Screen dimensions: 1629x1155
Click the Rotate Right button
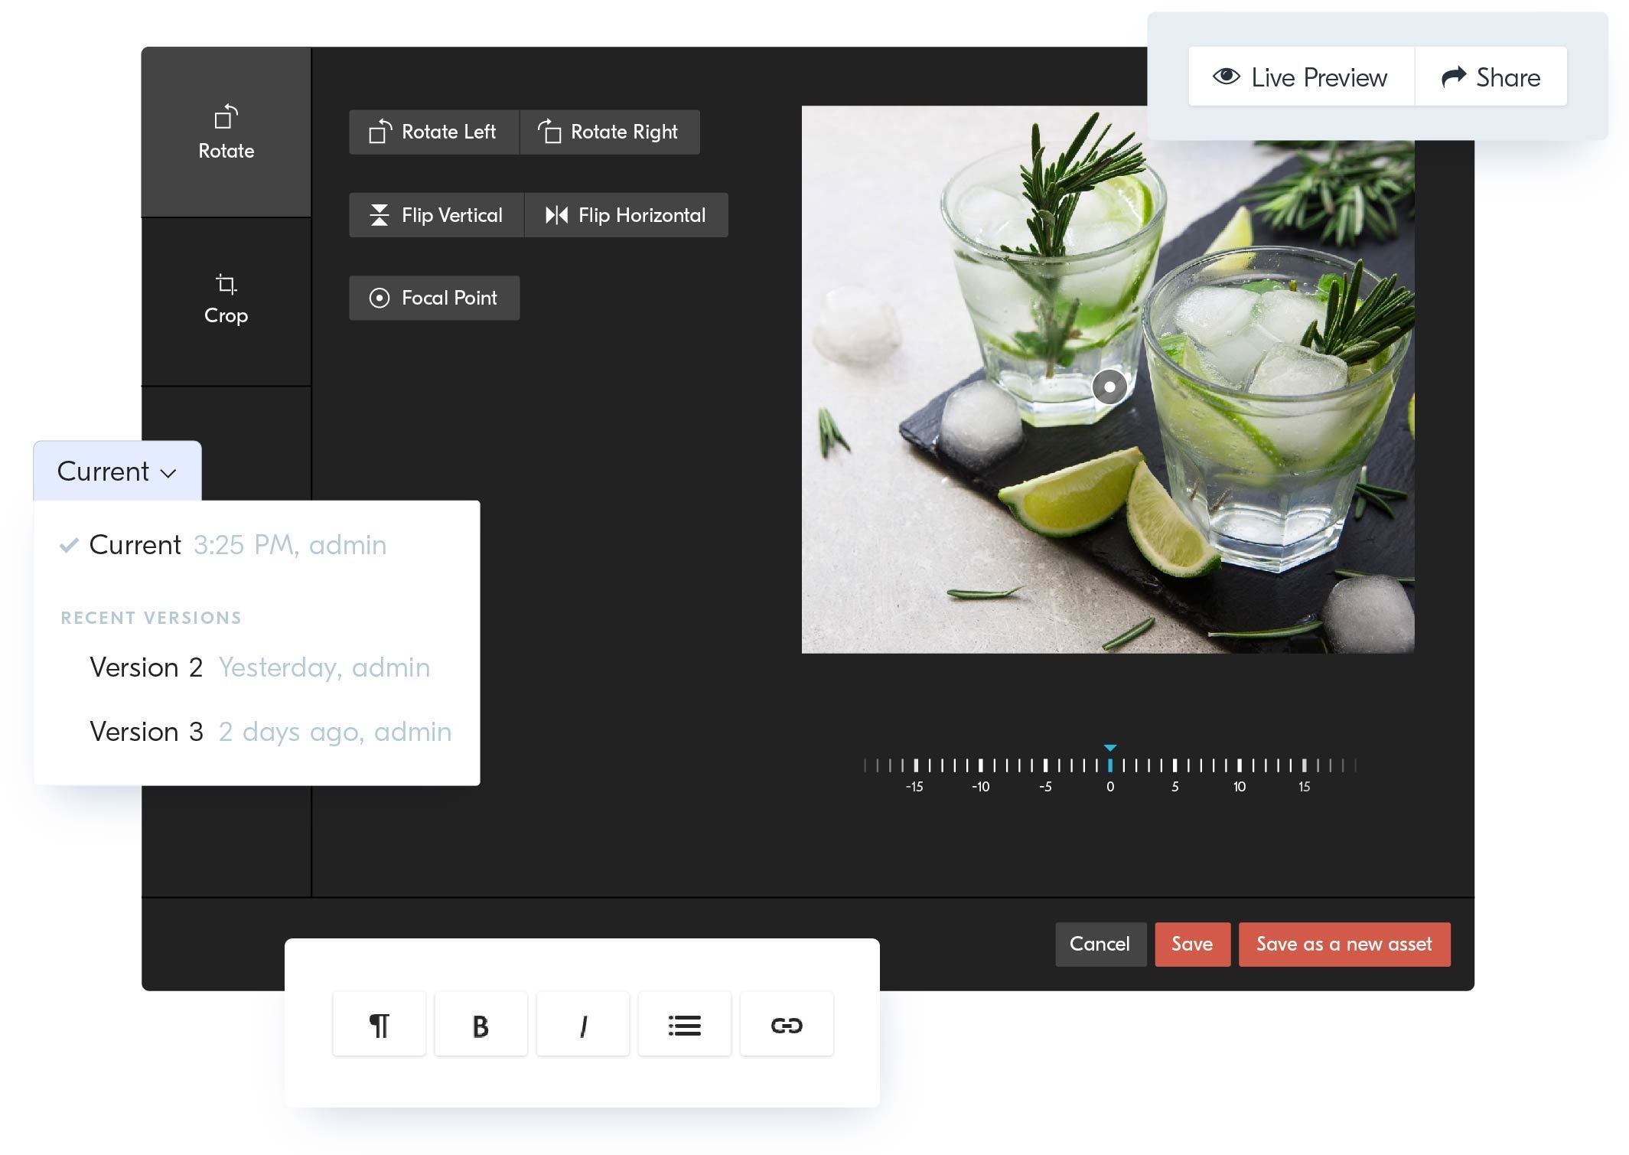[x=609, y=132]
